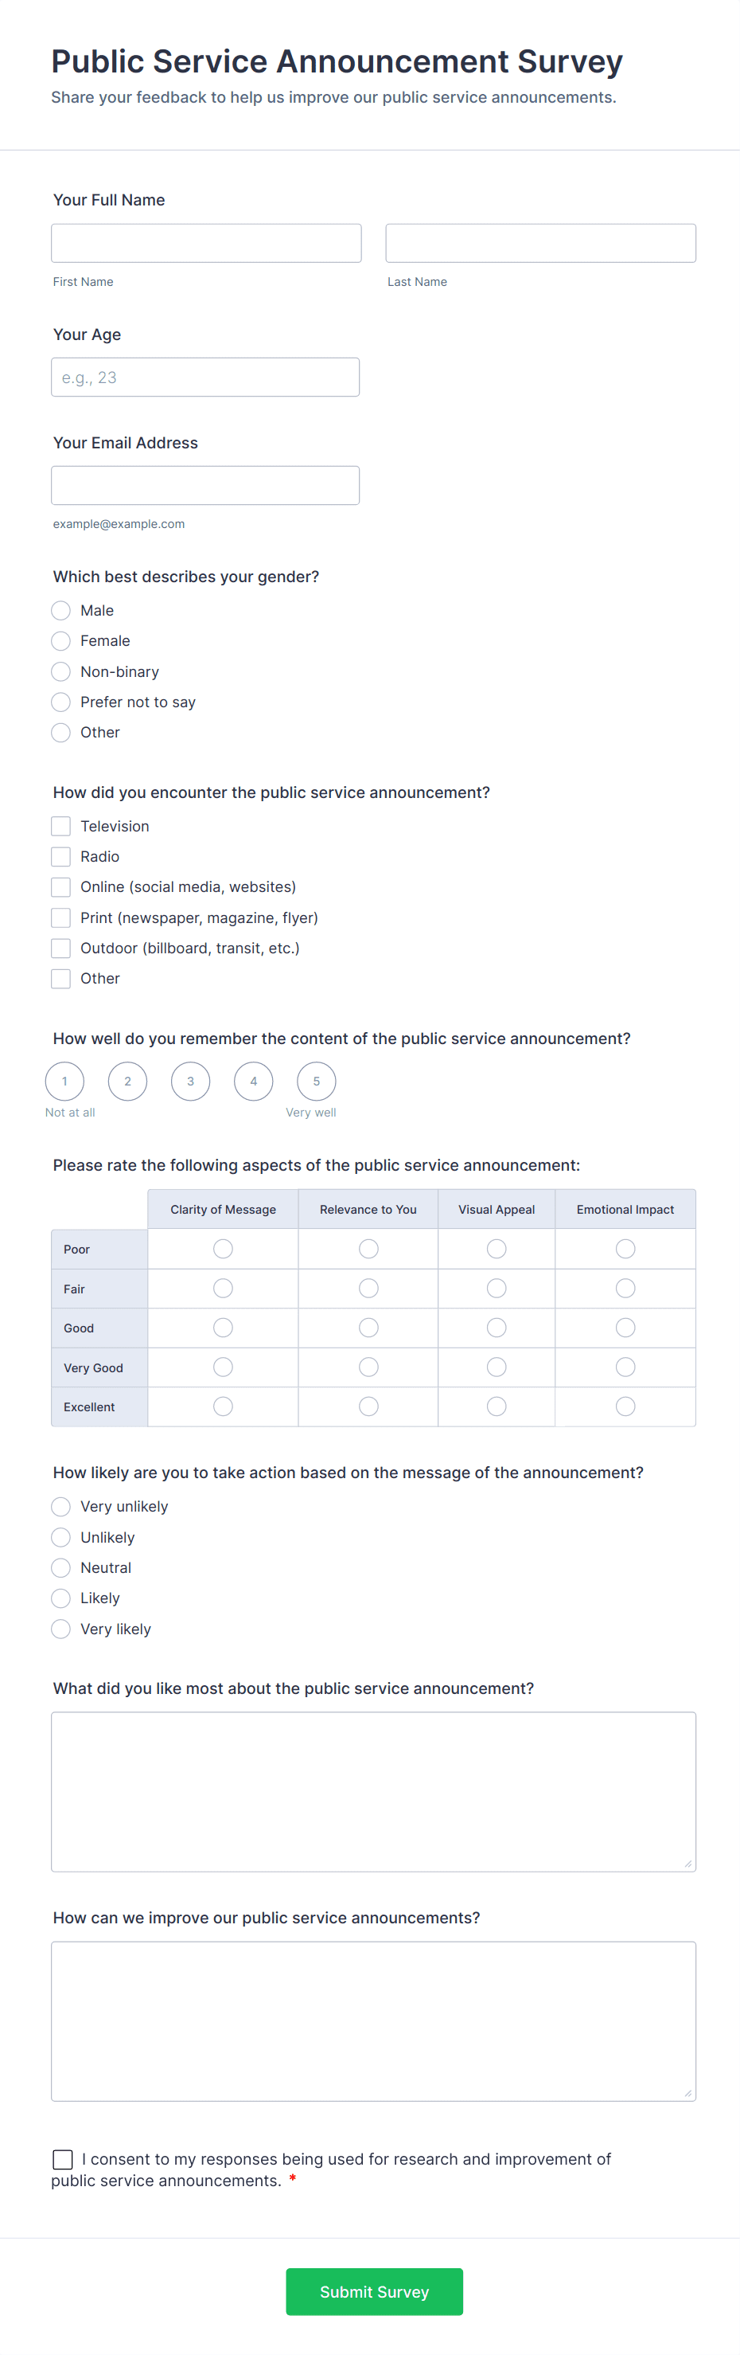
Task: Choose Neutral for likelihood of action
Action: point(60,1567)
